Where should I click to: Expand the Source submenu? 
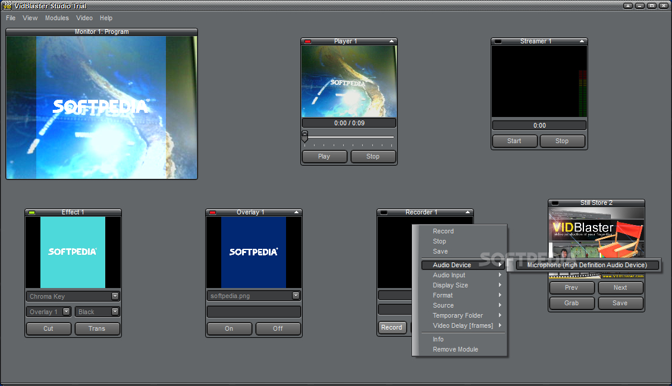[x=462, y=306]
